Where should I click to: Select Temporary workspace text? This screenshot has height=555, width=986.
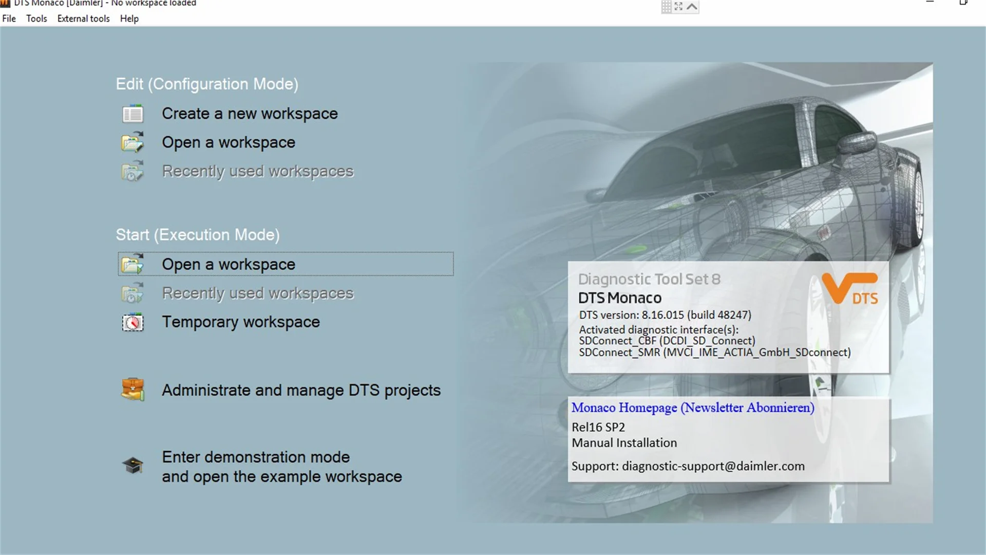click(x=240, y=322)
